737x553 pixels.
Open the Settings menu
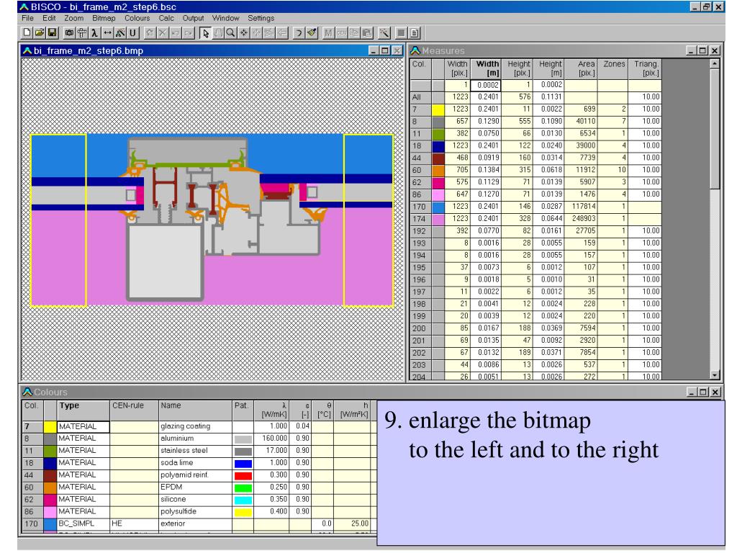pyautogui.click(x=261, y=18)
